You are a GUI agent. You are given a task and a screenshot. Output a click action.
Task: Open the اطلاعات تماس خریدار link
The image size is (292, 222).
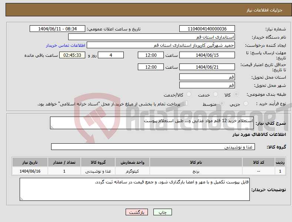(66, 45)
